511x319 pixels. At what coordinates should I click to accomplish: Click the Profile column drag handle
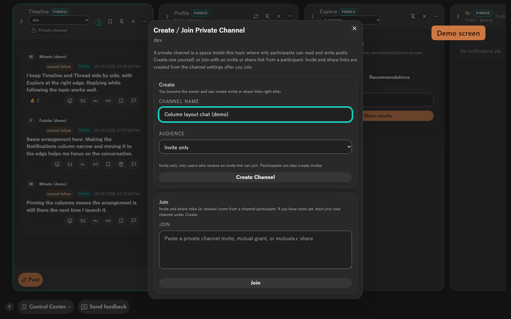coord(167,16)
